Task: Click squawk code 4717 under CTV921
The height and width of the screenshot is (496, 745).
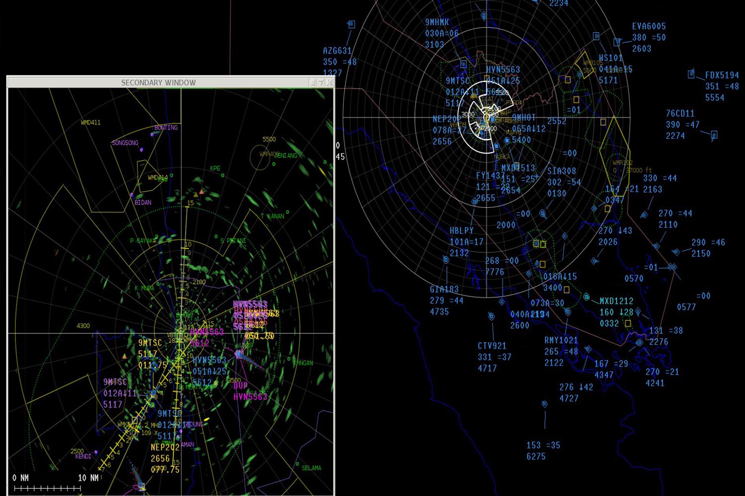Action: 487,368
